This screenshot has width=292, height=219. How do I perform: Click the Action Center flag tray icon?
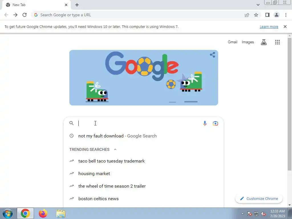point(250,214)
